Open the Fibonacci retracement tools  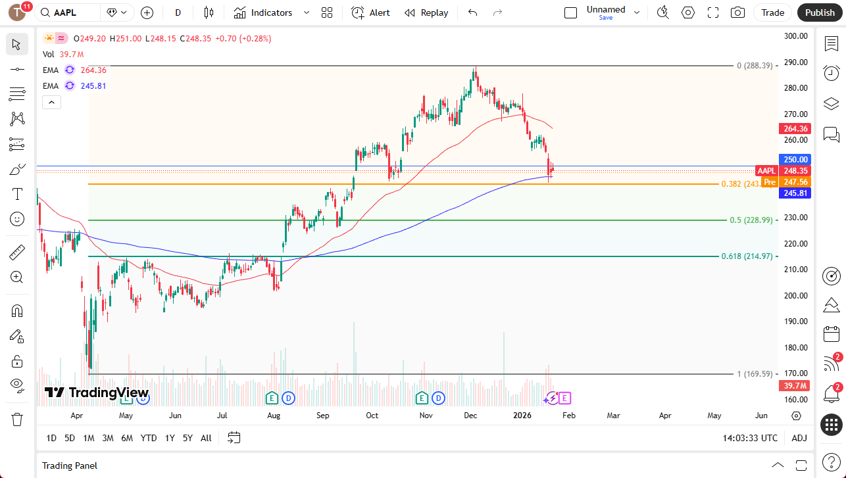(x=17, y=94)
